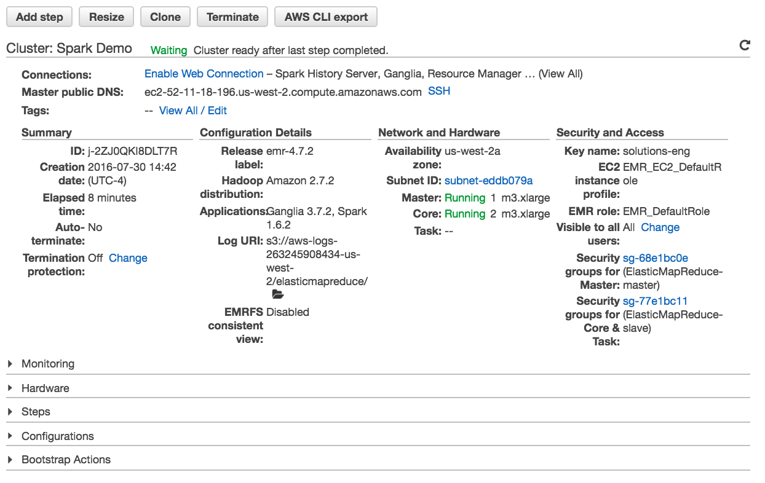Expand the Monitoring section
765x483 pixels.
[47, 364]
